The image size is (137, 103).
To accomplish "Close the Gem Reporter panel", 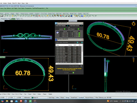I will point(82,23).
